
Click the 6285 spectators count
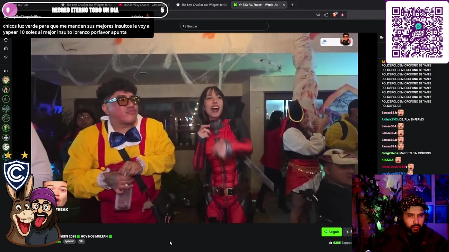[x=337, y=243]
